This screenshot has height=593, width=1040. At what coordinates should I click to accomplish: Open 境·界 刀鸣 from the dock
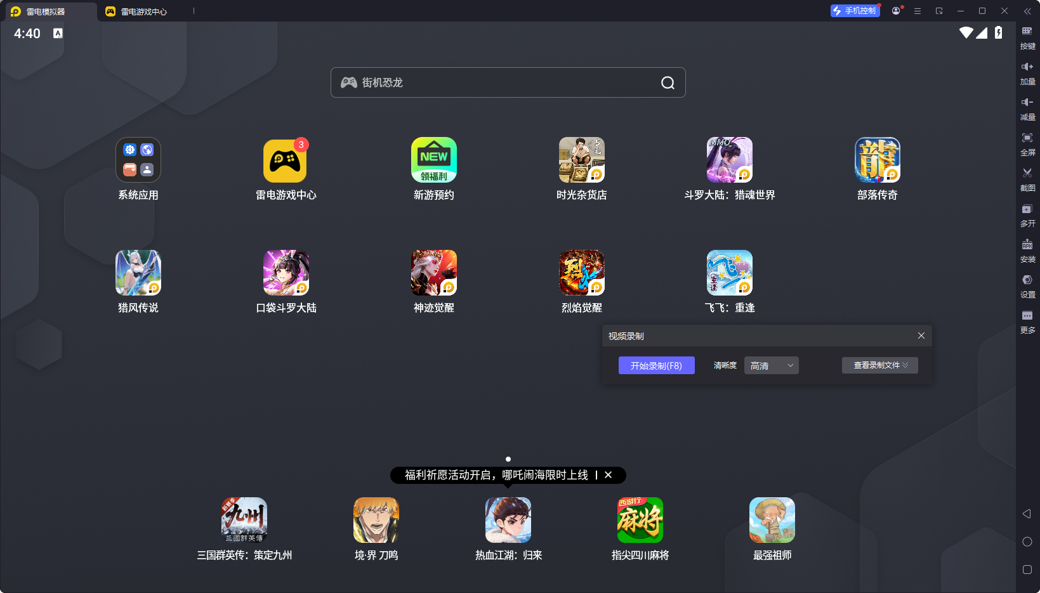click(x=376, y=520)
